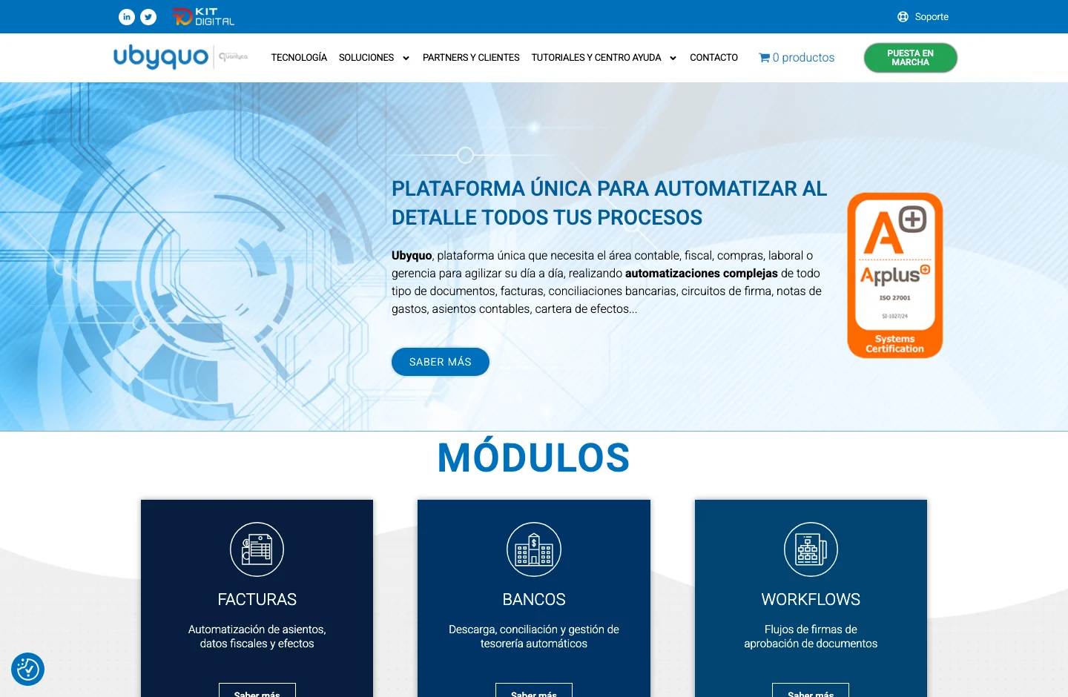Image resolution: width=1068 pixels, height=697 pixels.
Task: Click the Saber Más hero button
Action: (441, 362)
